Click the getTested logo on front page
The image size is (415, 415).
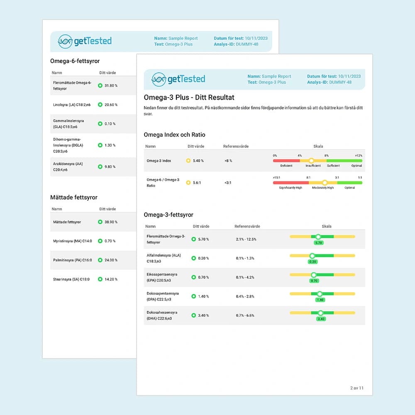point(178,79)
